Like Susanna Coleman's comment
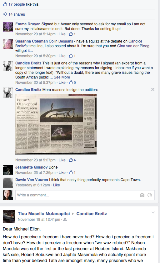 point(62,56)
